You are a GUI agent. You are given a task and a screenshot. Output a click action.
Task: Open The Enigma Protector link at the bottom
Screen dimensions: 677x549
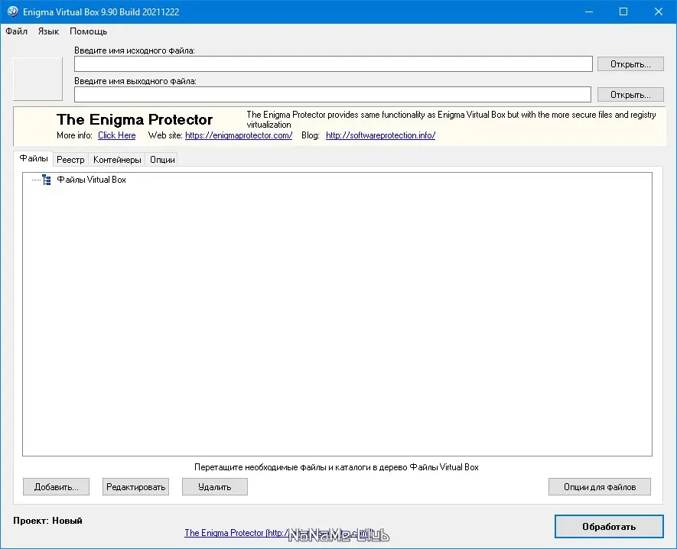point(279,533)
